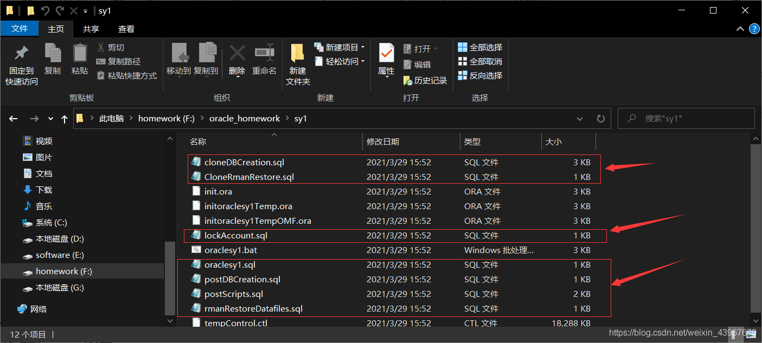Click the Move to (移动到) icon
762x343 pixels.
179,53
